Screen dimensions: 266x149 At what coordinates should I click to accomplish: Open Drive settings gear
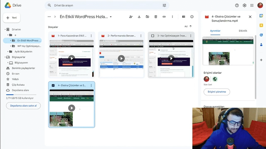coord(244,5)
